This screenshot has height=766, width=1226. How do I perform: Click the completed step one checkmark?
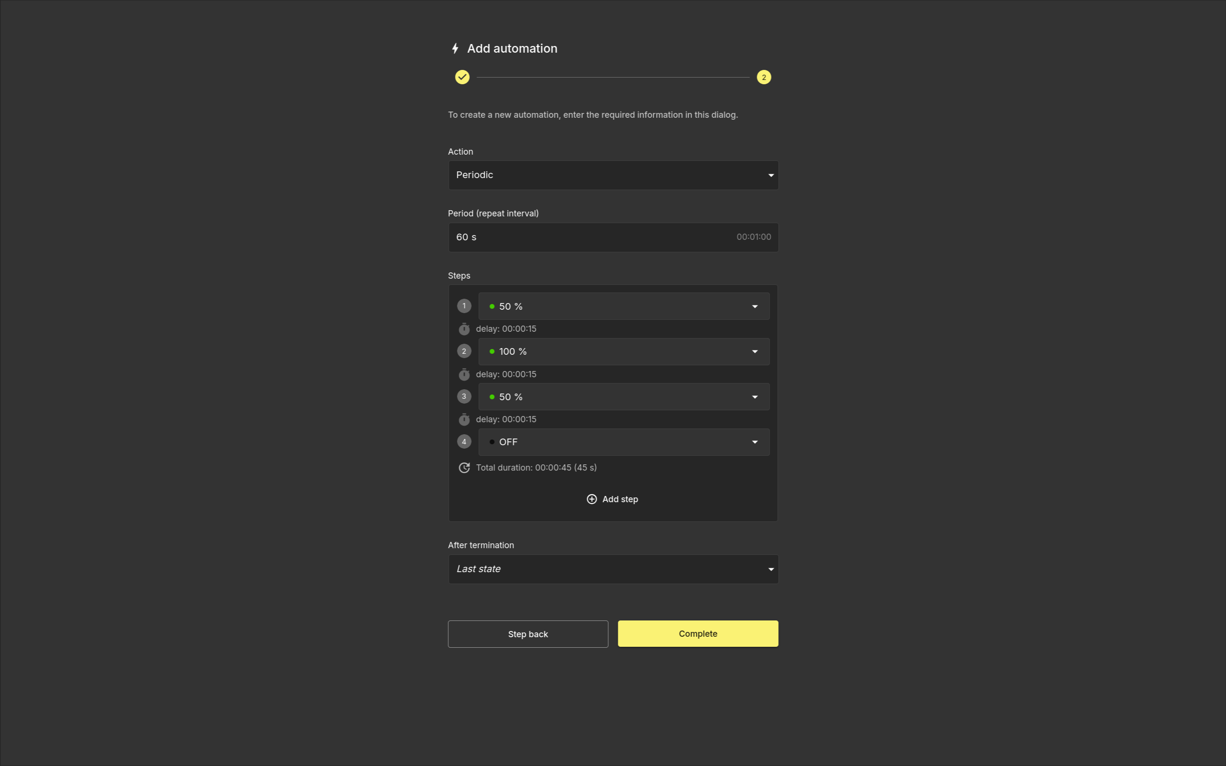click(x=462, y=77)
